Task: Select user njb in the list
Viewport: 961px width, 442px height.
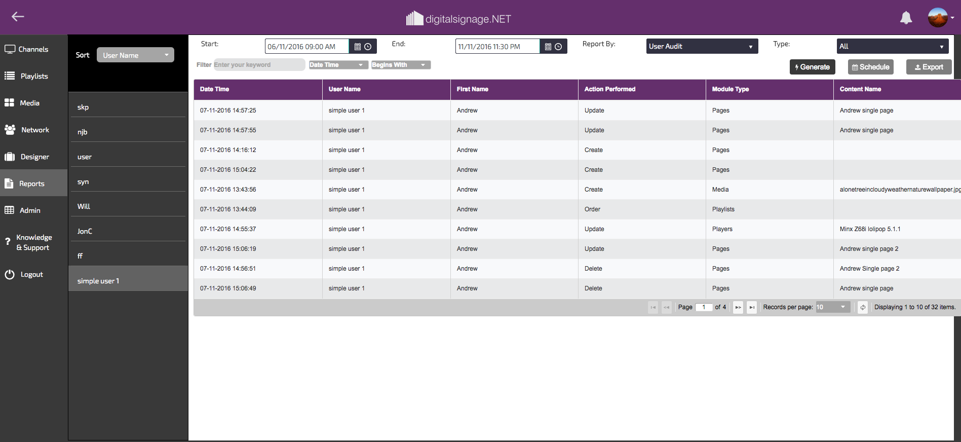Action: (128, 132)
